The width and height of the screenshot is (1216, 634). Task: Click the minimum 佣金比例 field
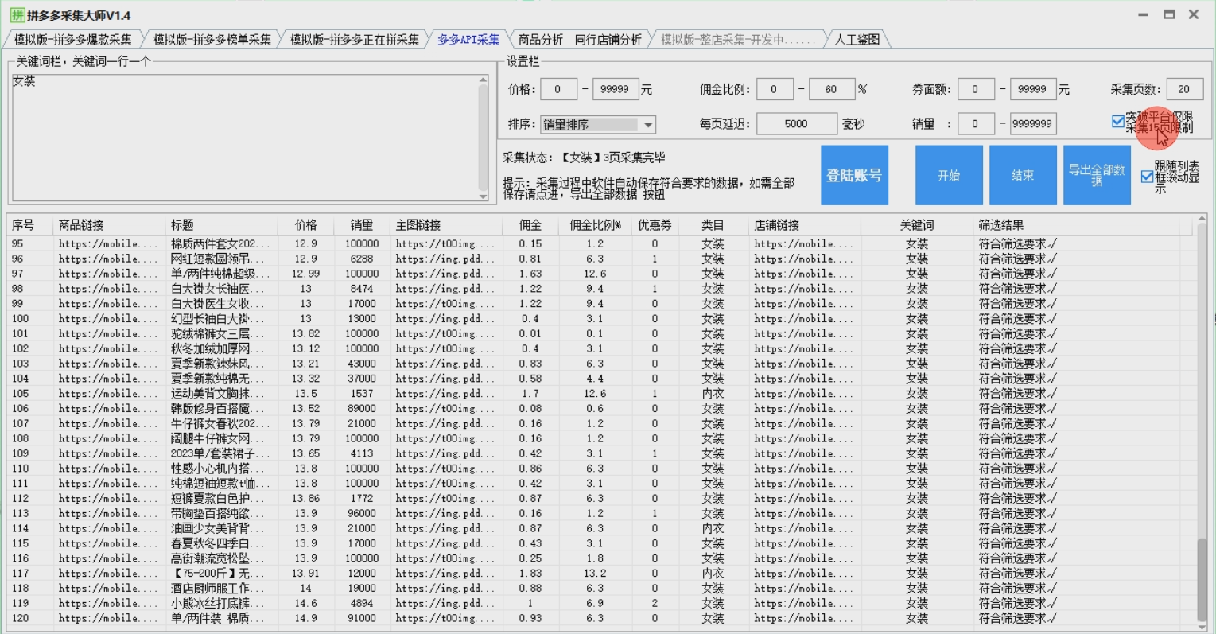774,89
